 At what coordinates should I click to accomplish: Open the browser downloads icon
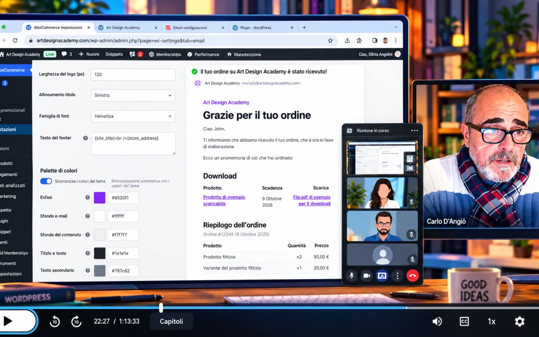[x=347, y=40]
